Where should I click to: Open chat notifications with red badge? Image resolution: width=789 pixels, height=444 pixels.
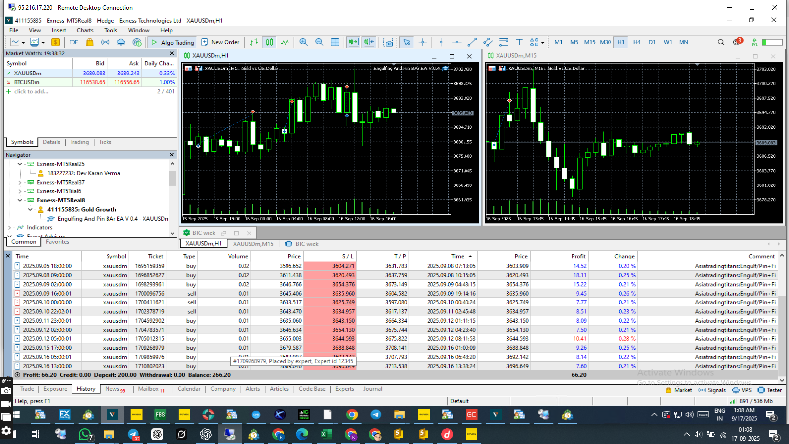click(x=737, y=42)
